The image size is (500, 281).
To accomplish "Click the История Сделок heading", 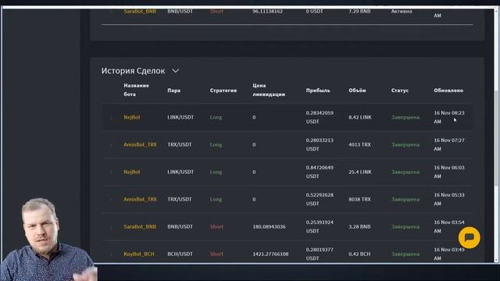I will point(133,71).
